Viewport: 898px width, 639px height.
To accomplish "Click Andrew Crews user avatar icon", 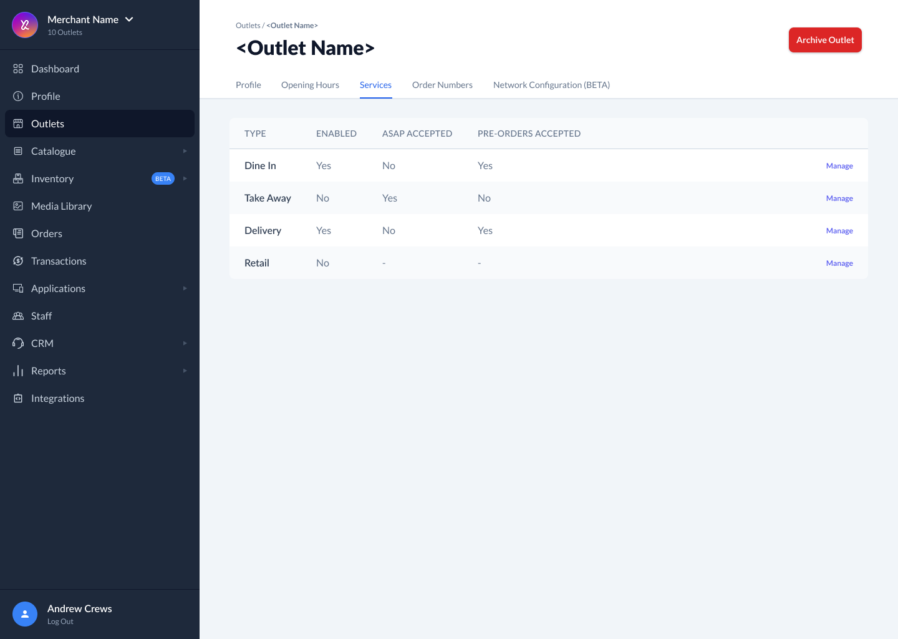I will (x=25, y=614).
